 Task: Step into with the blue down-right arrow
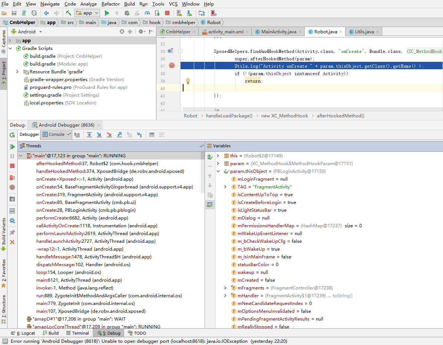[99, 135]
